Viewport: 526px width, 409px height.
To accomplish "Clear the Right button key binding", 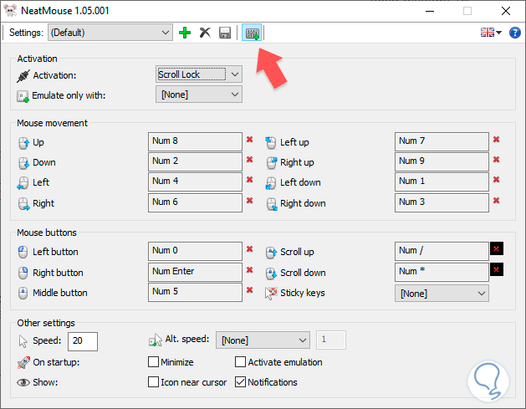I will pyautogui.click(x=249, y=270).
